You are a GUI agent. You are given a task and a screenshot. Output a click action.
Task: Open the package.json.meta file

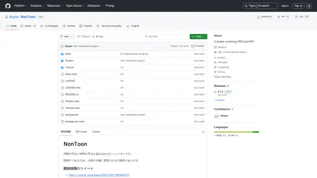coord(74,122)
